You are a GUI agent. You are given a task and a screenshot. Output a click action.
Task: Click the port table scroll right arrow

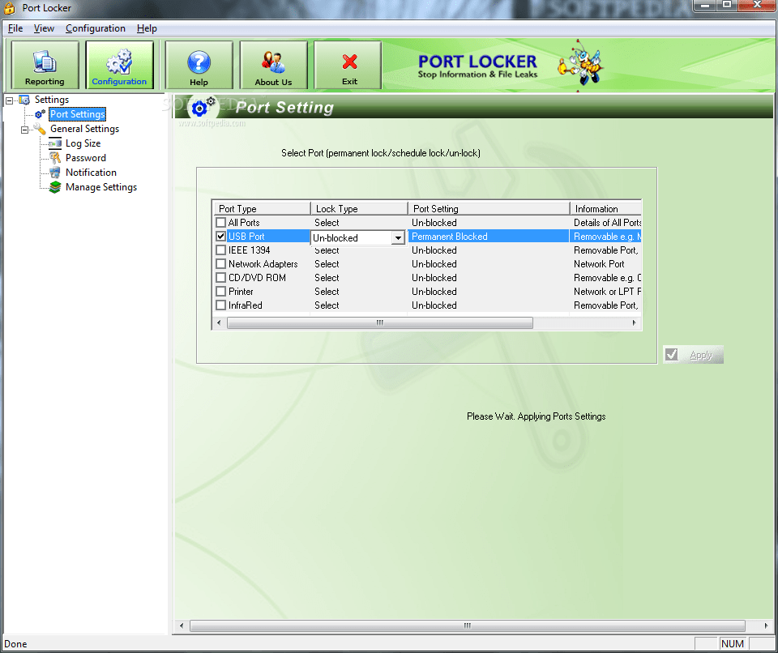click(x=634, y=322)
